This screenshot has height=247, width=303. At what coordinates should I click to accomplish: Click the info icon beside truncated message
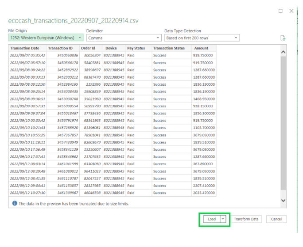click(x=15, y=203)
